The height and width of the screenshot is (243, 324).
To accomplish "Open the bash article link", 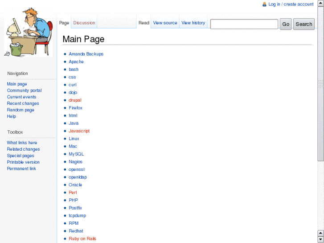I will 74,69.
